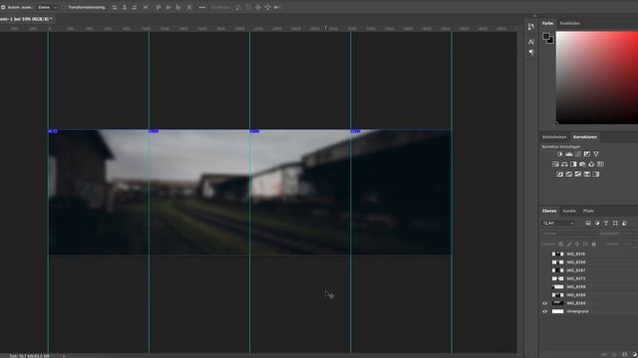Click the background color swatch
The height and width of the screenshot is (358, 638).
(x=550, y=41)
